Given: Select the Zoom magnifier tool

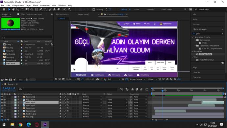Looking at the screenshot, I should point(17,10).
